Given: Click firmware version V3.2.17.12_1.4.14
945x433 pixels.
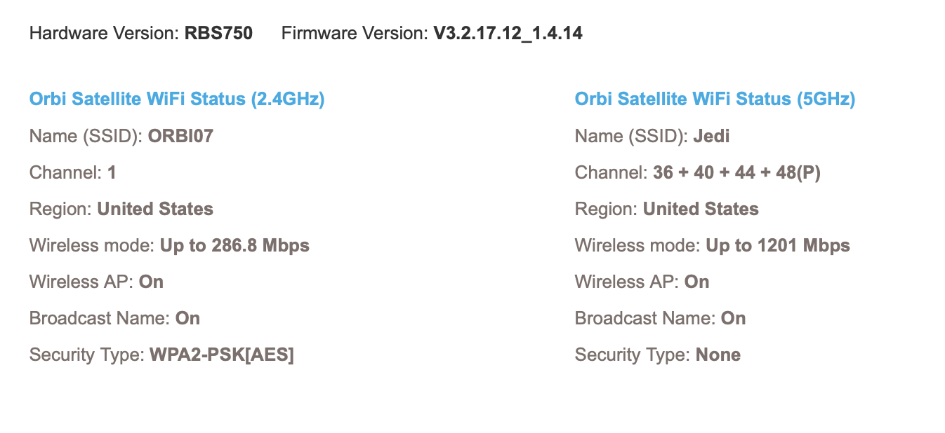Looking at the screenshot, I should 508,33.
